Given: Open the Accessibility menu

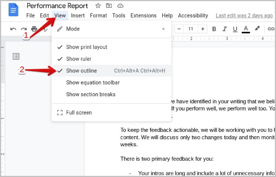Looking at the screenshot, I should pyautogui.click(x=193, y=15).
